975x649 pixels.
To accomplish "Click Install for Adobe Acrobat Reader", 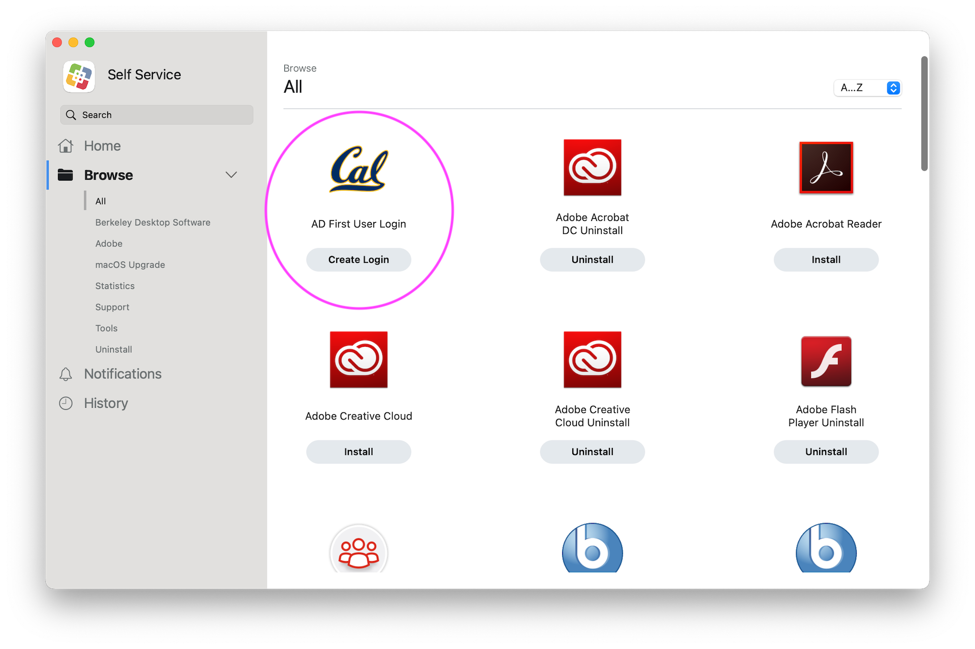I will point(826,259).
